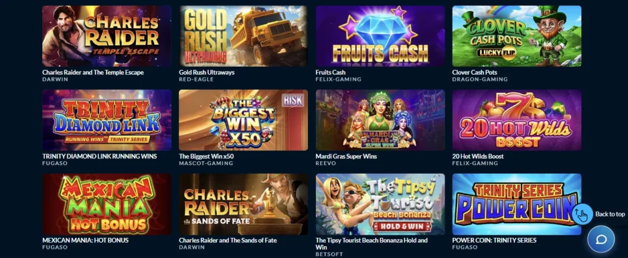This screenshot has width=628, height=258.
Task: Open the Tipsy Tourist Beach Bonanza thumbnail
Action: click(380, 204)
